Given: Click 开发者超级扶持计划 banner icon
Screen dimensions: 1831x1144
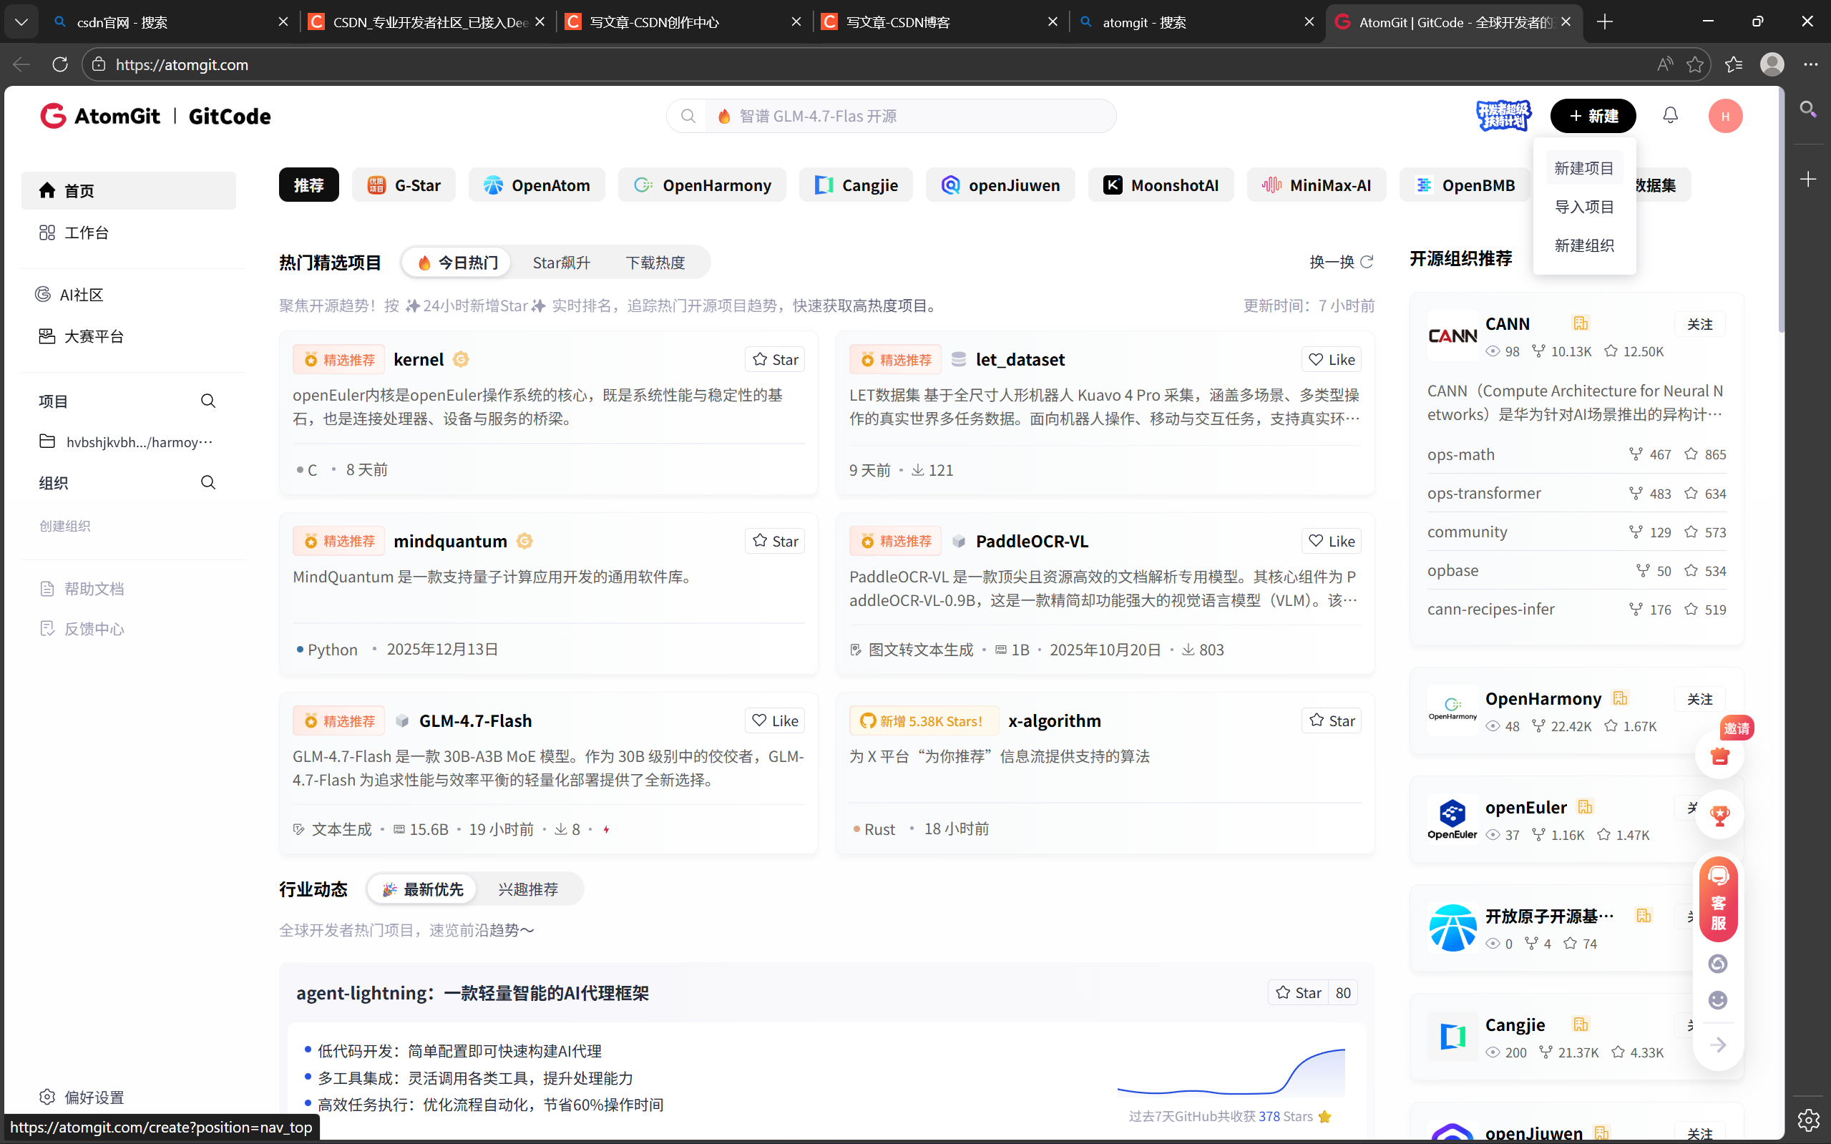Looking at the screenshot, I should (x=1504, y=116).
